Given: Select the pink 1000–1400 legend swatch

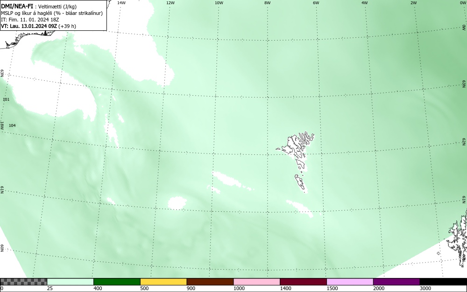Looking at the screenshot, I should click(257, 282).
